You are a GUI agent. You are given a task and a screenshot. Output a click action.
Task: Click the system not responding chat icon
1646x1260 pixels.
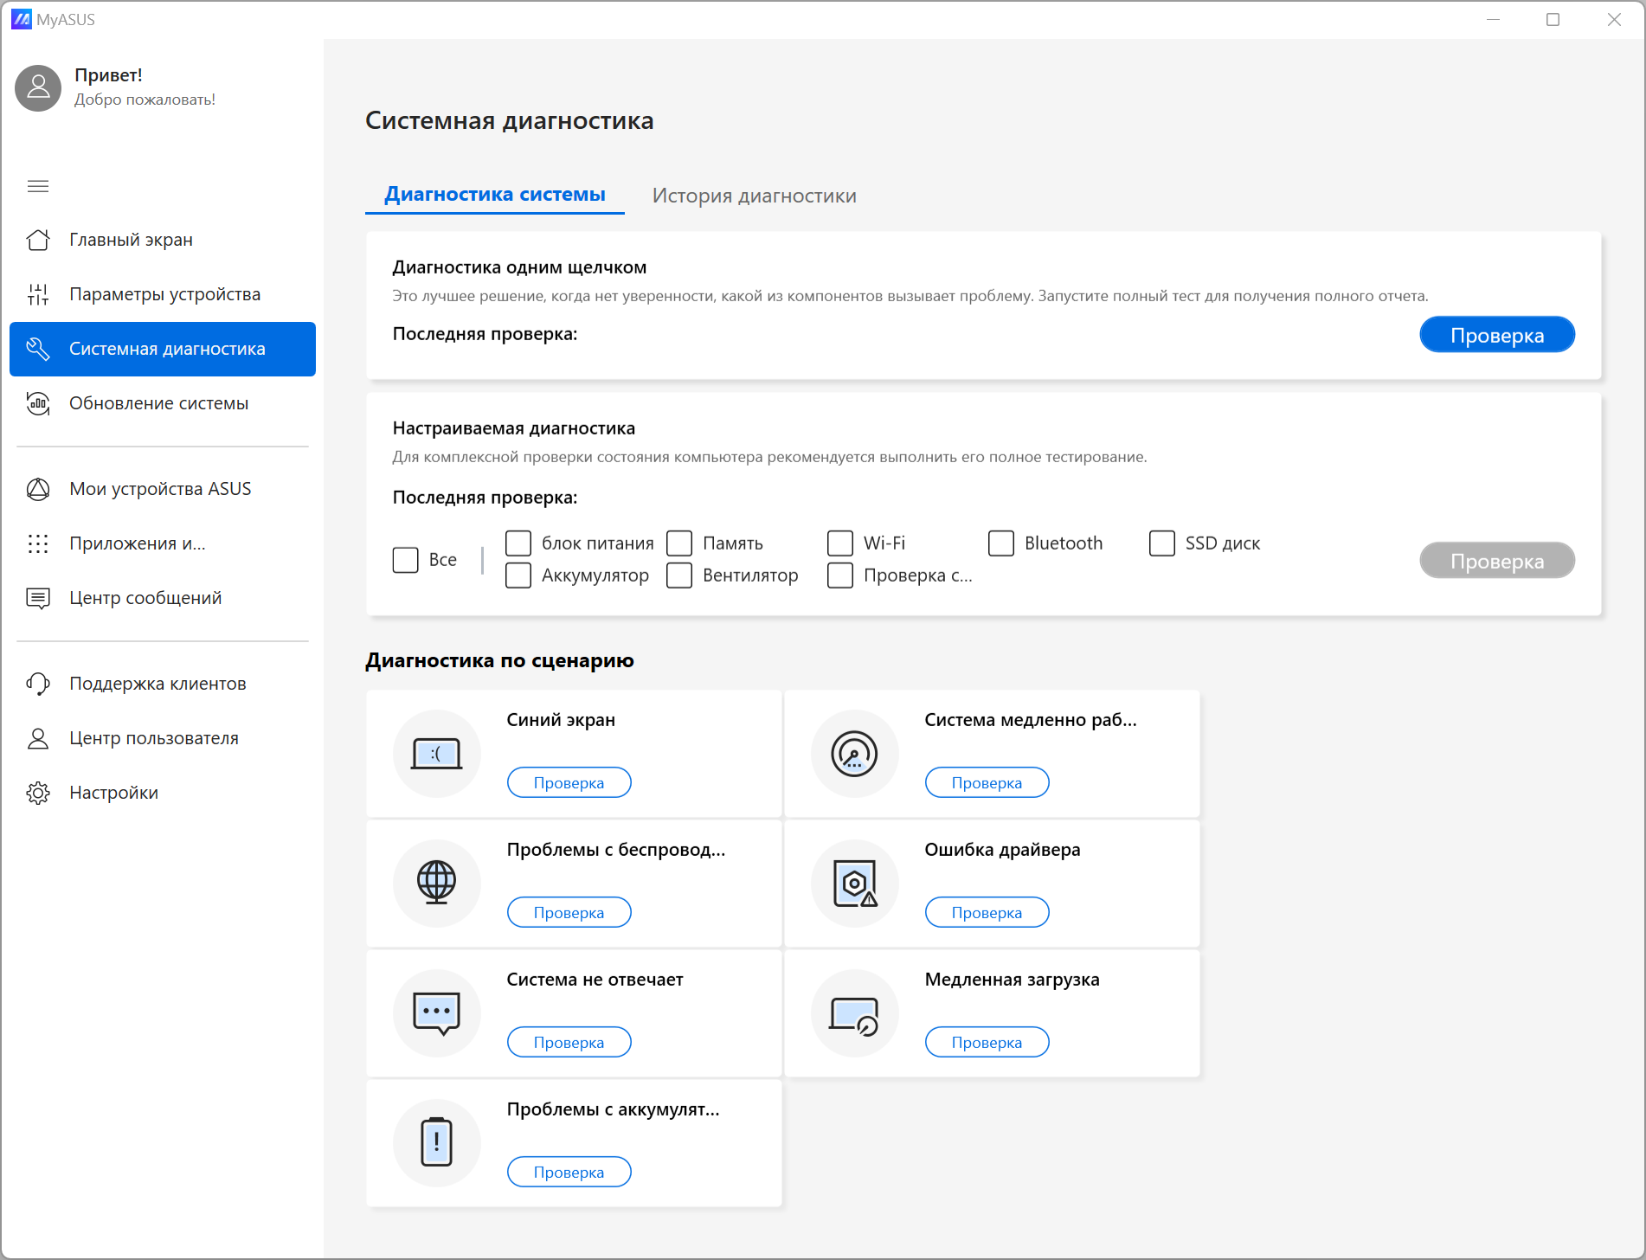(436, 1013)
